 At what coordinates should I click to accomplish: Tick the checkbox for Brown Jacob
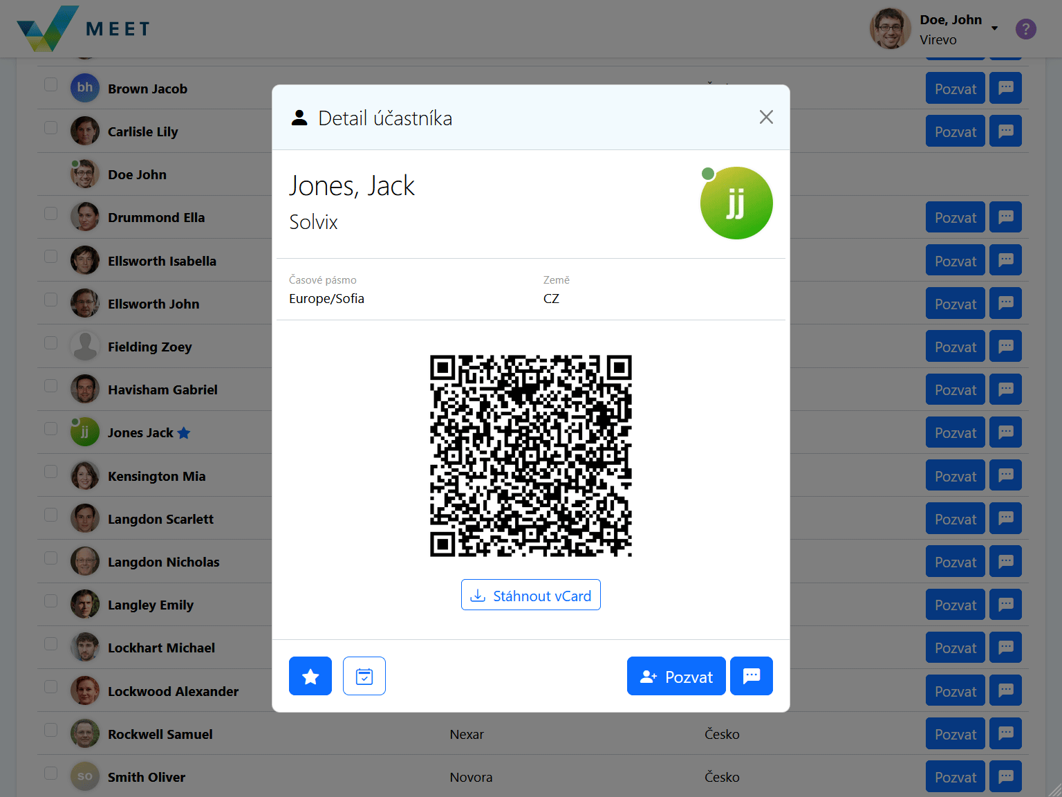point(51,84)
